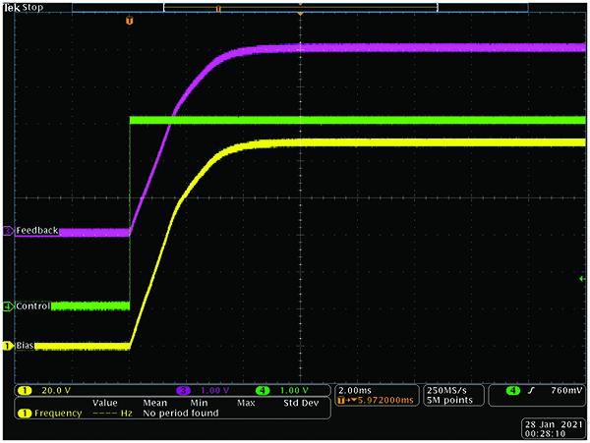Viewport: 590px width, 443px height.
Task: Click the 5M points record length
Action: tap(448, 401)
